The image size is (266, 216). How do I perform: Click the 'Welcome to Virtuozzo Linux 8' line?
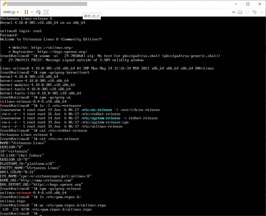[51, 39]
